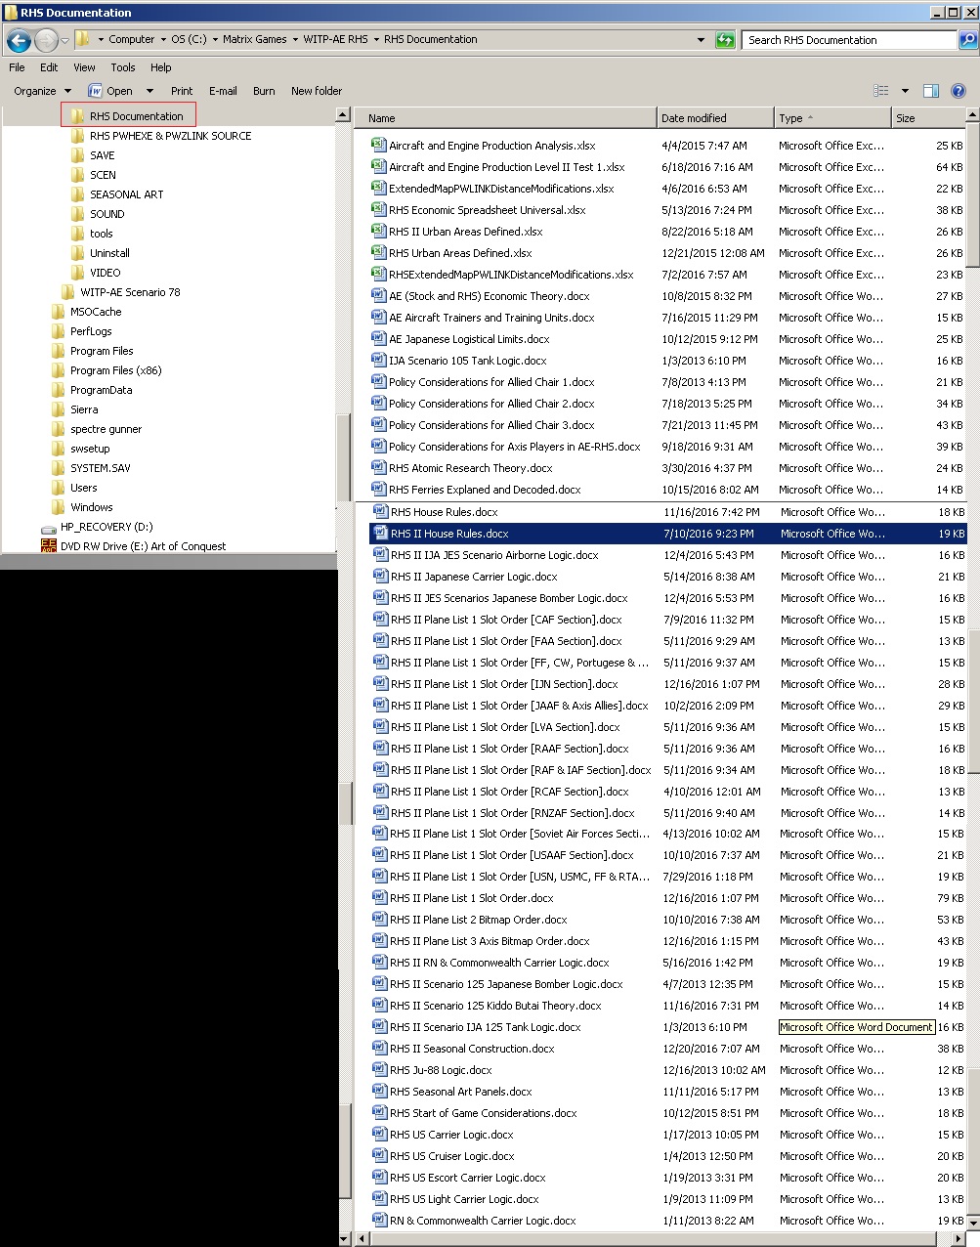Viewport: 980px width, 1247px height.
Task: Click the E-mail toolbar button
Action: pos(223,91)
